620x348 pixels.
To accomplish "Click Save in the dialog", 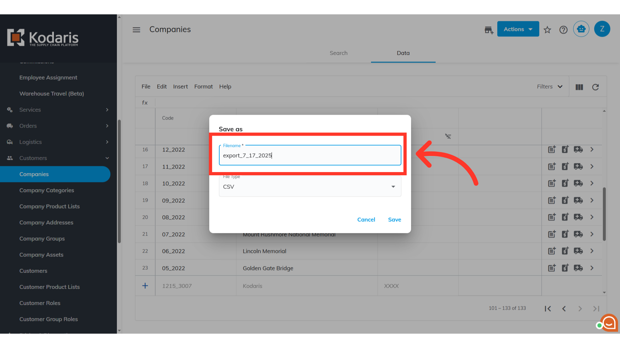I will point(394,219).
